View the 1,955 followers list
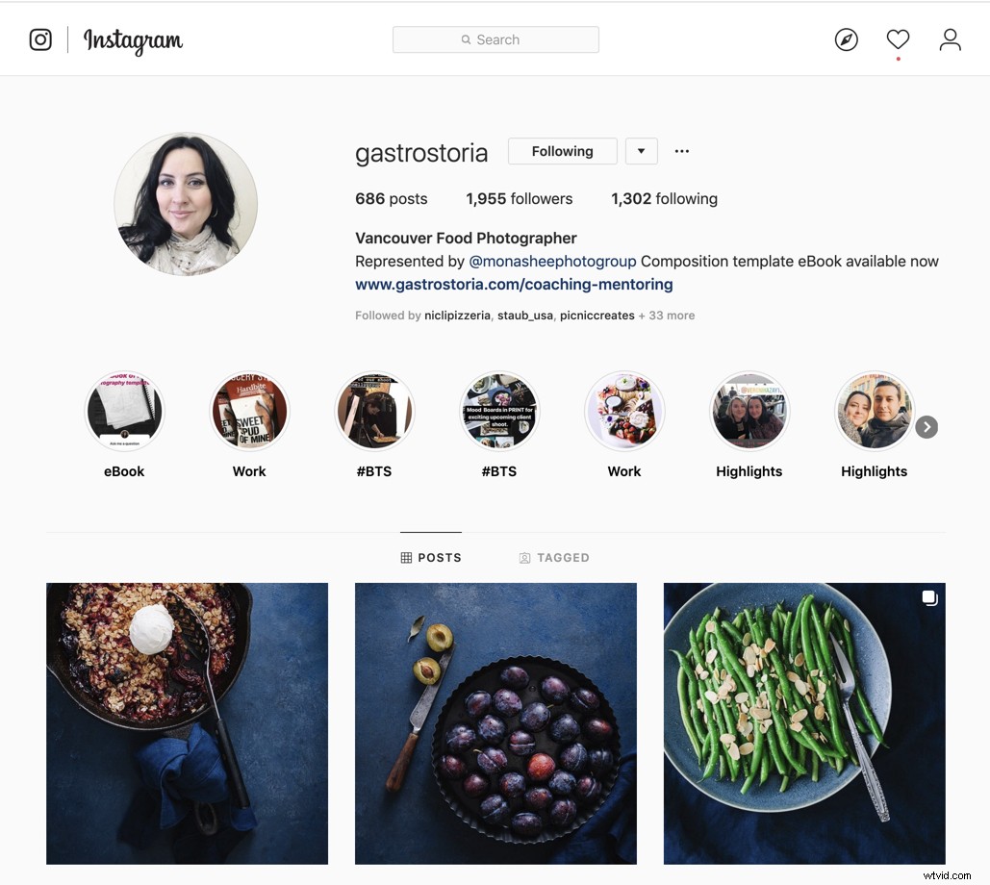The width and height of the screenshot is (990, 885). pyautogui.click(x=519, y=199)
